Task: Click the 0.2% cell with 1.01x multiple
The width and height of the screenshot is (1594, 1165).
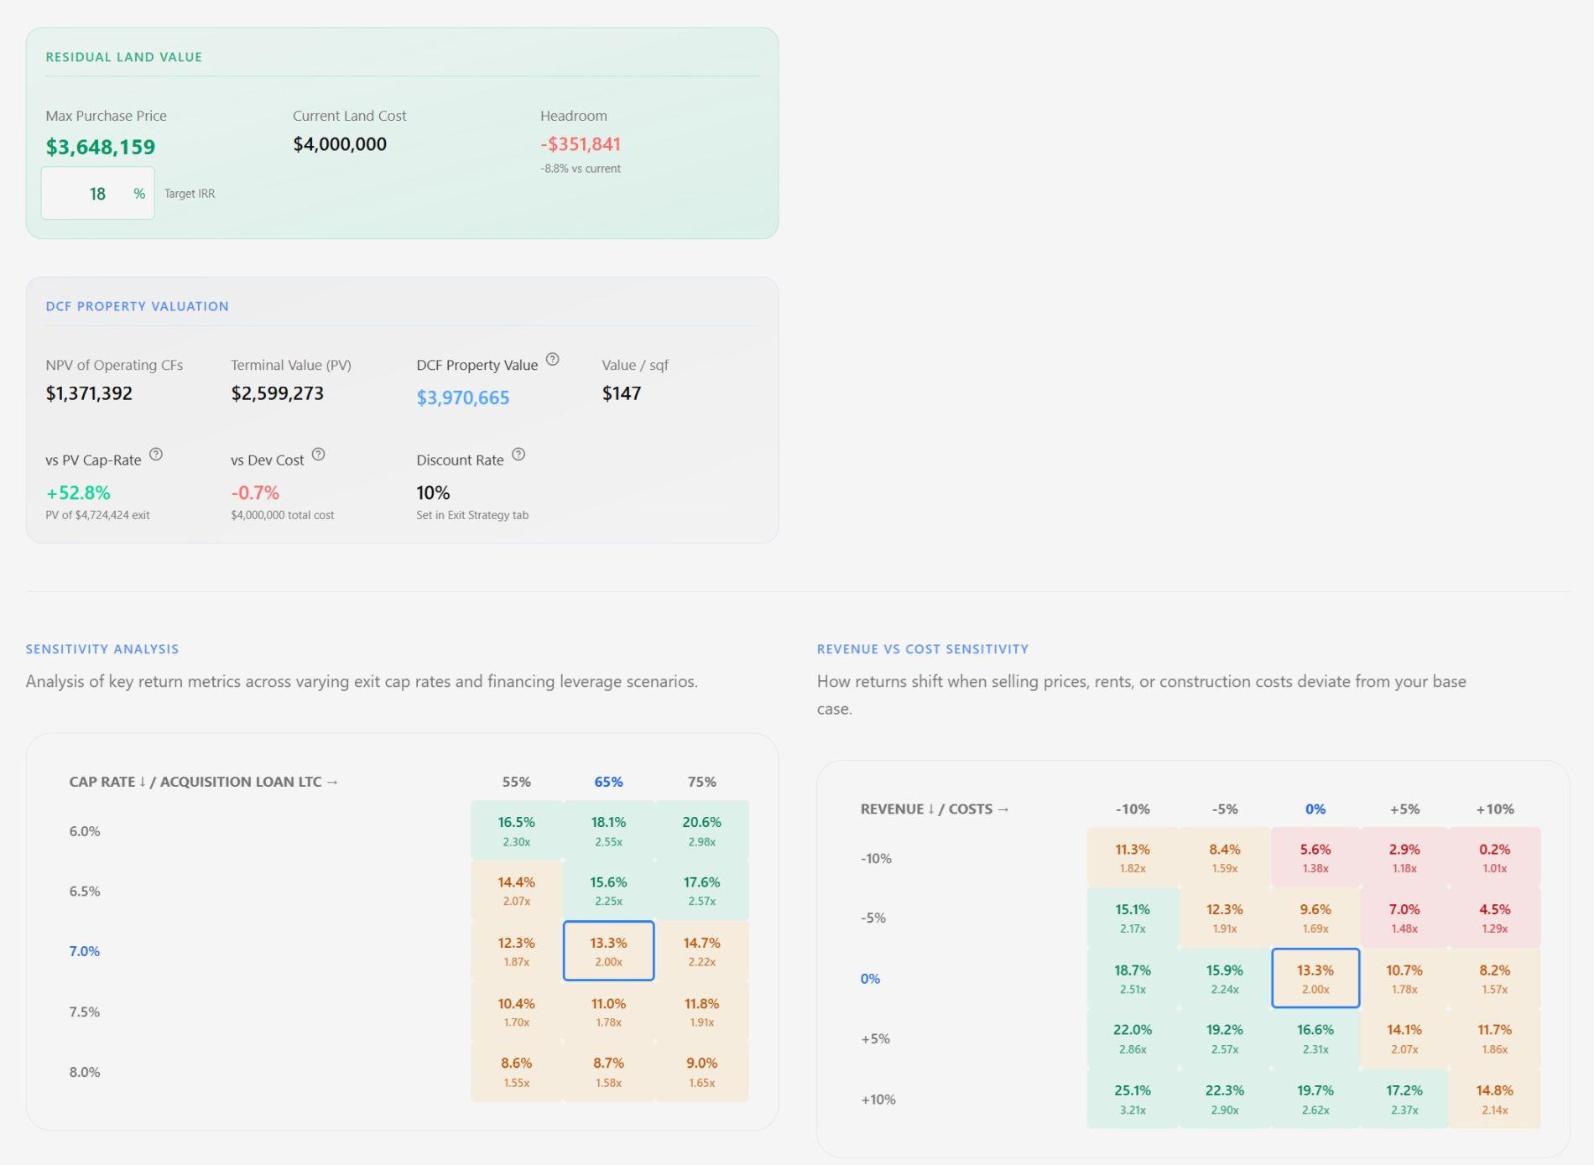Action: pos(1494,857)
